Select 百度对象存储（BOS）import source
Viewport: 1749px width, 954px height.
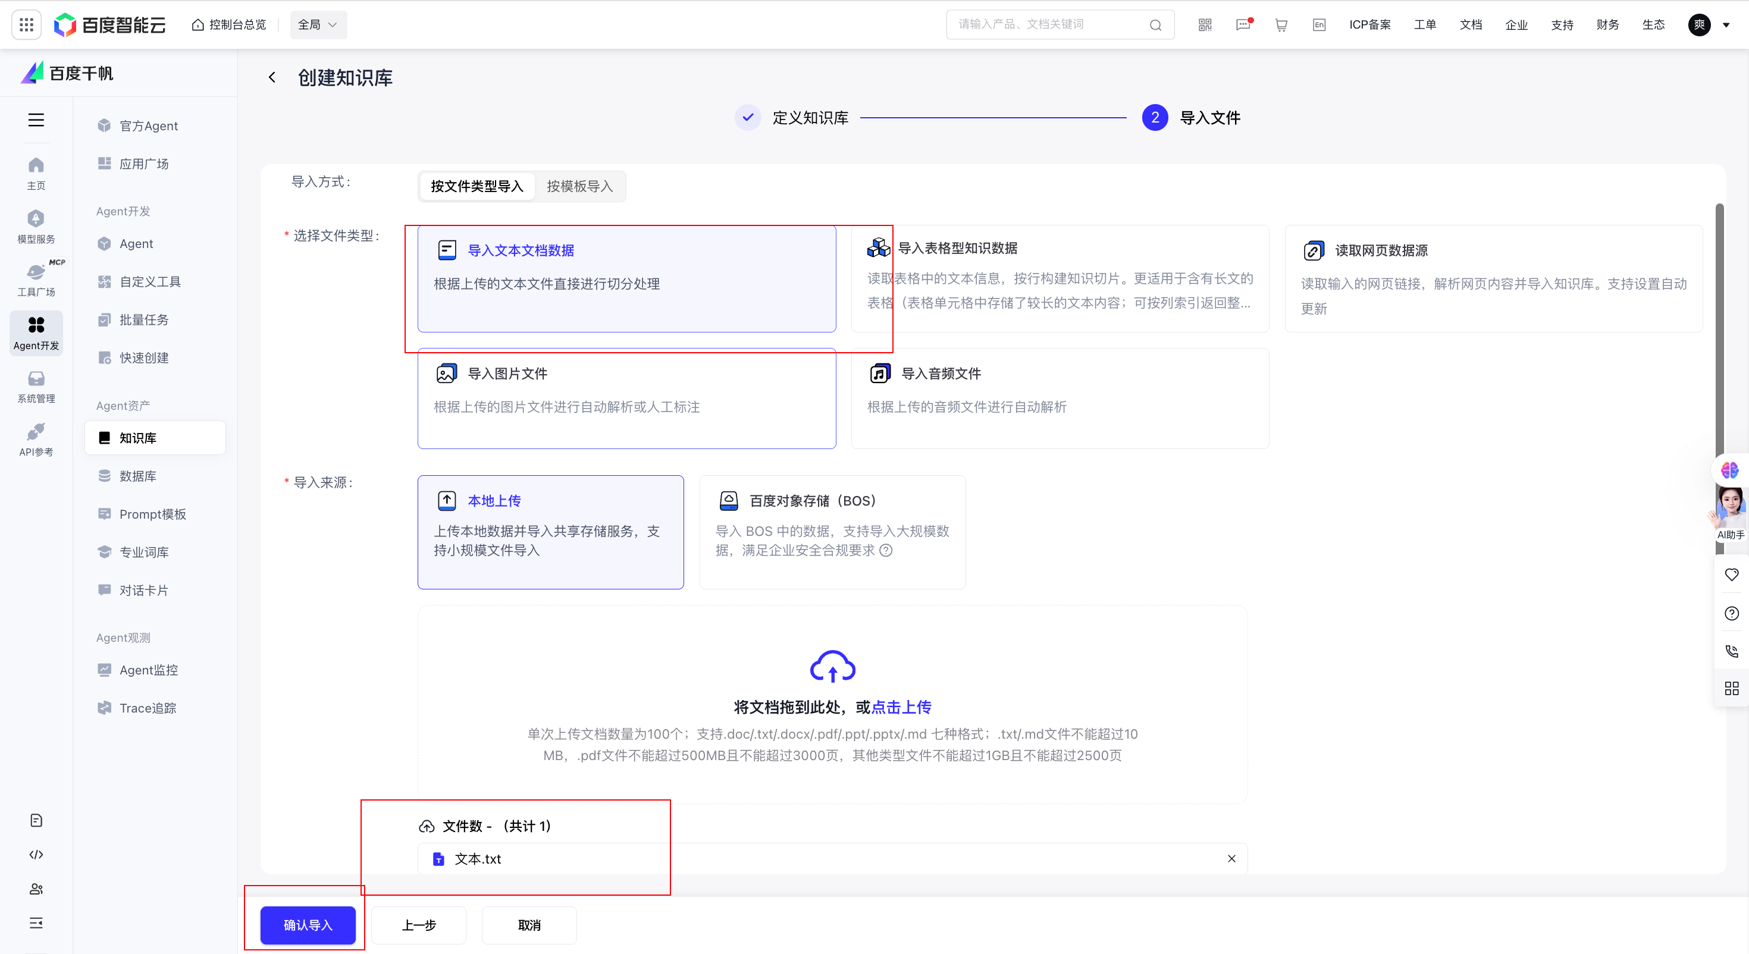832,532
